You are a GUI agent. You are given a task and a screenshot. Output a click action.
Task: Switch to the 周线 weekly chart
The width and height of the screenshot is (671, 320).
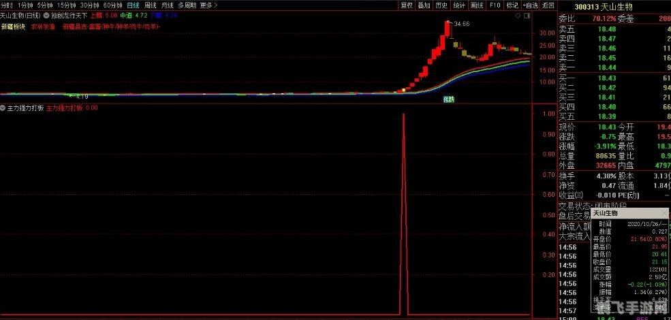pos(151,5)
